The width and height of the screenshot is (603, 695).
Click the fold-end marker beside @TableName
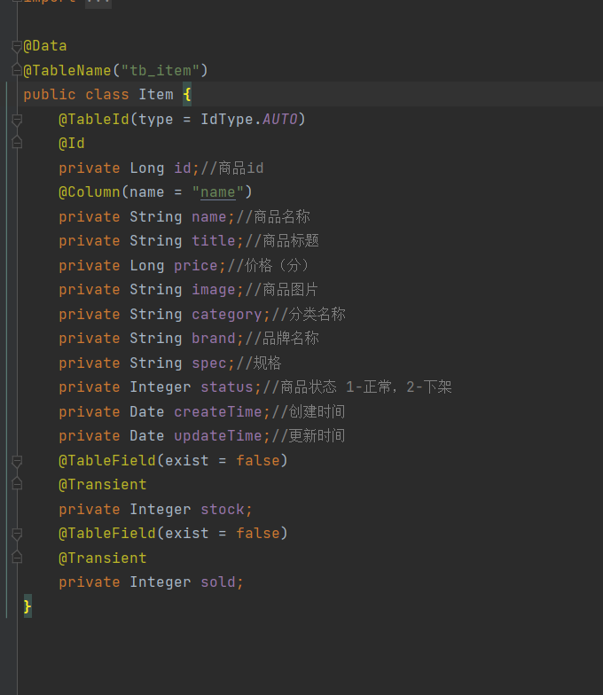click(17, 70)
